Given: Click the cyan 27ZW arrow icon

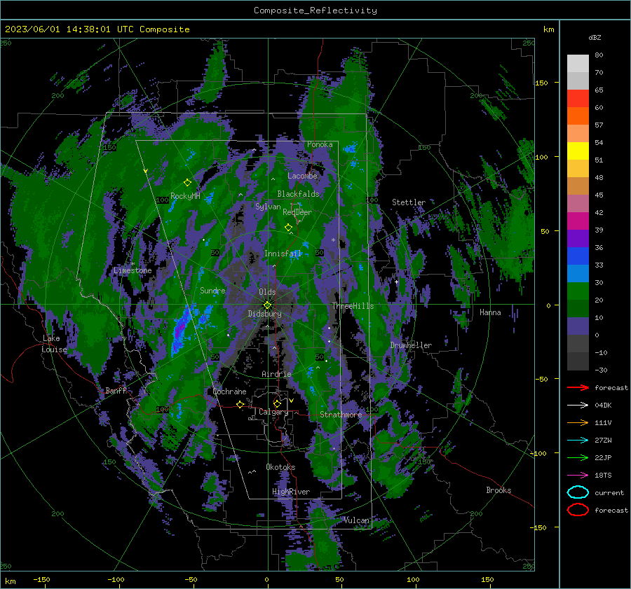Looking at the screenshot, I should pyautogui.click(x=578, y=441).
